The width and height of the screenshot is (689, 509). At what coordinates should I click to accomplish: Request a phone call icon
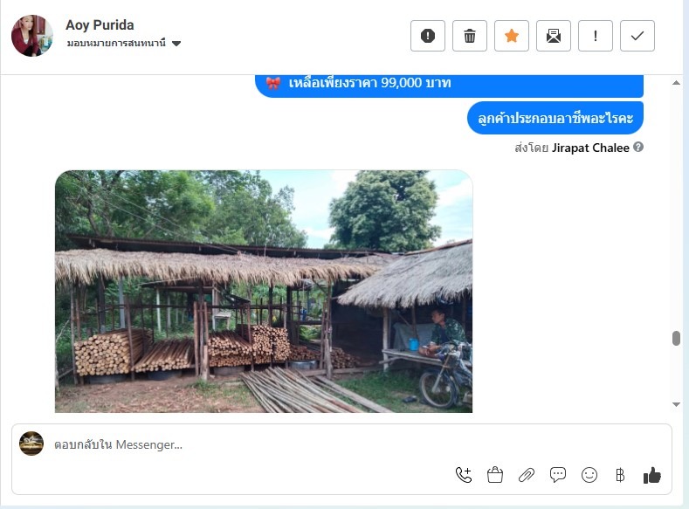click(464, 475)
